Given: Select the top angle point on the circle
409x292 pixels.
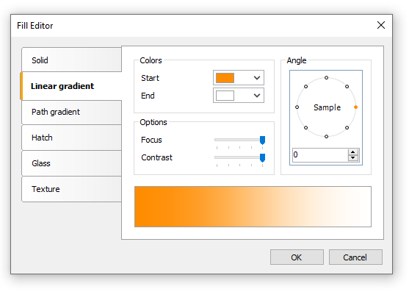Looking at the screenshot, I should pyautogui.click(x=326, y=77).
